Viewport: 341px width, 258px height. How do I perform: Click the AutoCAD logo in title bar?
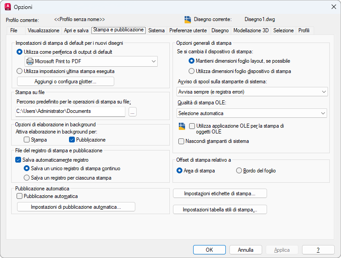[7, 7]
